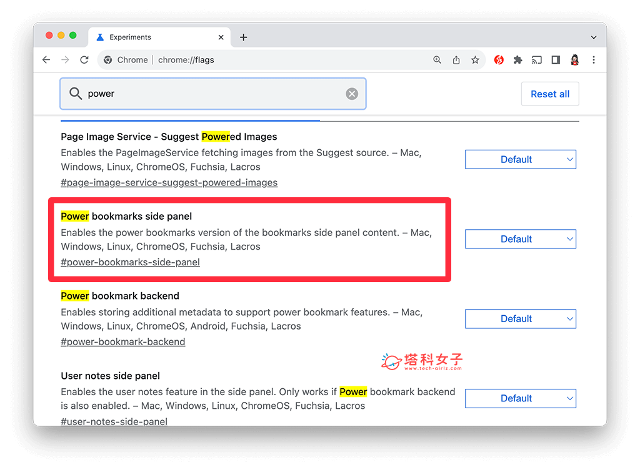The width and height of the screenshot is (640, 470).
Task: Click the User notes side panel title
Action: [x=110, y=375]
